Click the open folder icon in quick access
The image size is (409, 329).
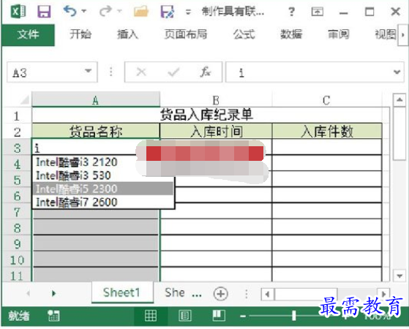tap(141, 12)
